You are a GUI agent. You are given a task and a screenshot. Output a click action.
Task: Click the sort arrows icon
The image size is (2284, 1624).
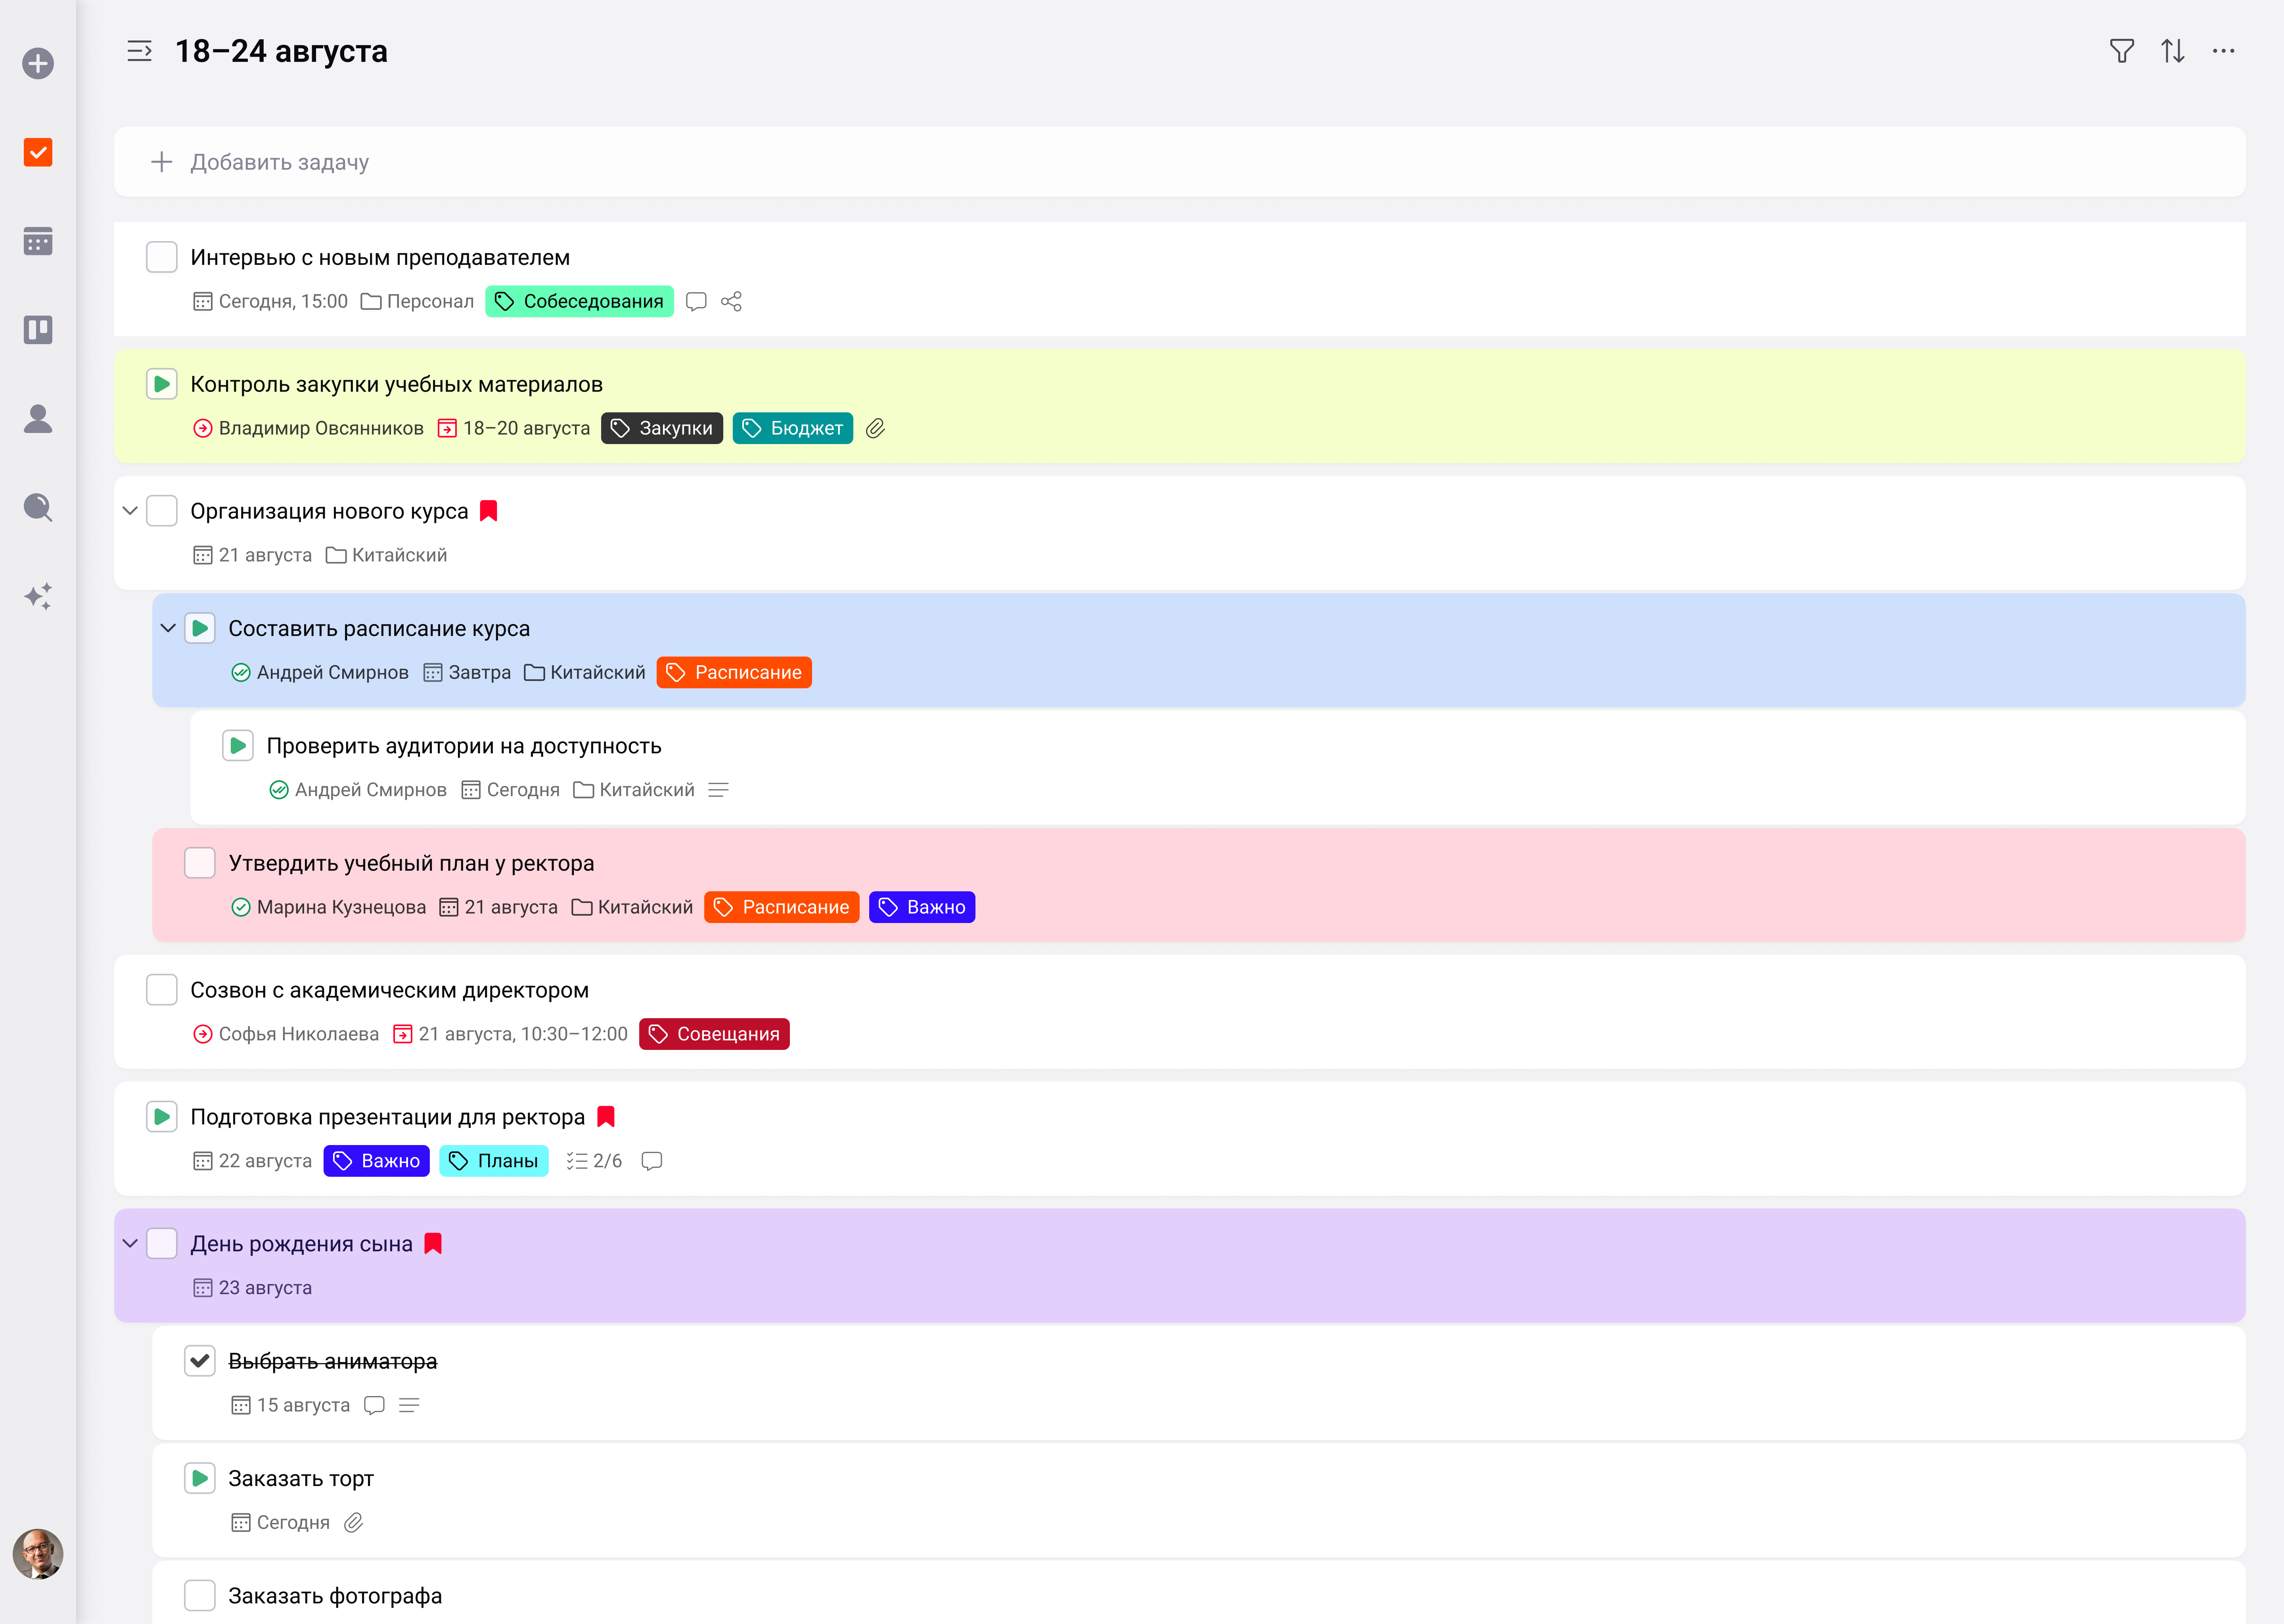pyautogui.click(x=2172, y=51)
